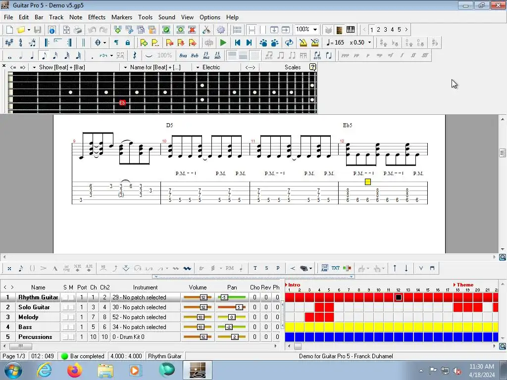This screenshot has height=380, width=507.
Task: Open the Options menu
Action: click(x=210, y=17)
